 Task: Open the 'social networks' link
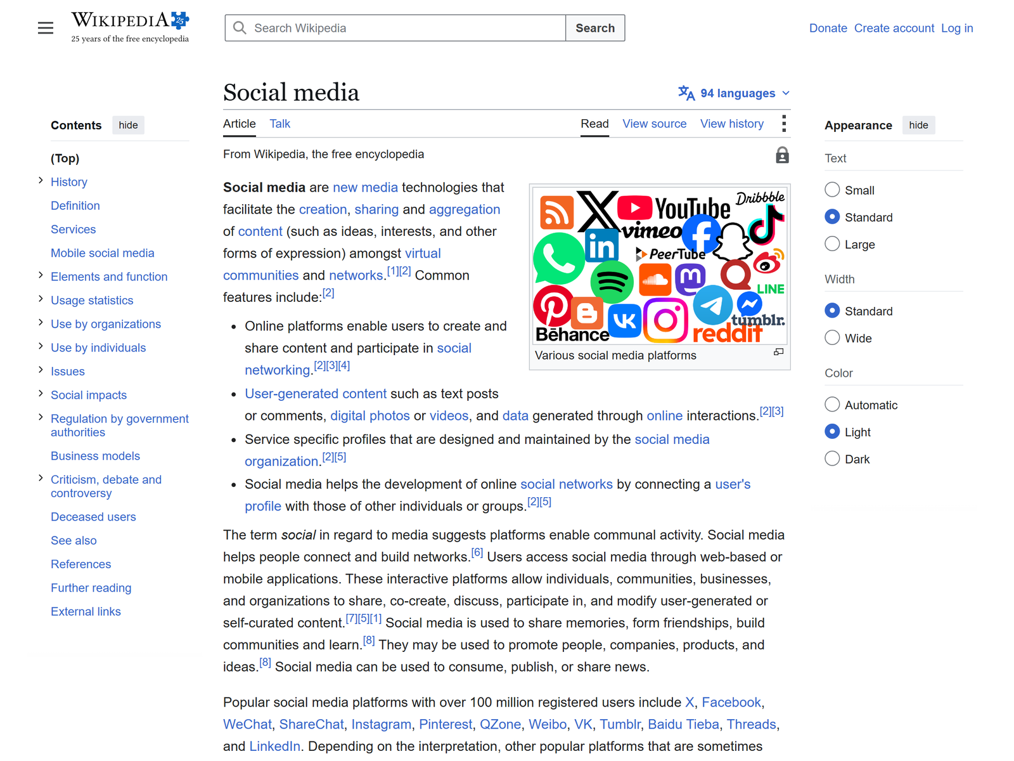click(567, 484)
